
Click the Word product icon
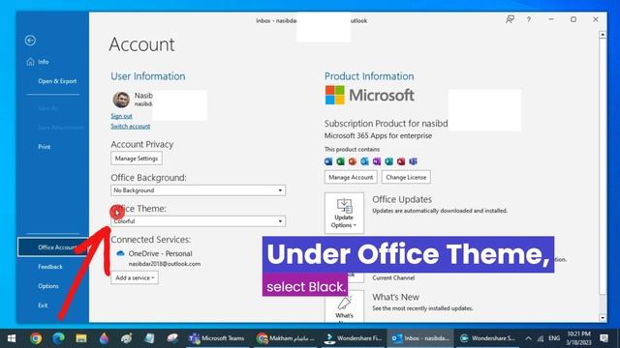pos(328,161)
